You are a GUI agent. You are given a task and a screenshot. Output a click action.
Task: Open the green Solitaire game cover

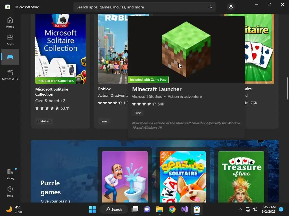[260, 49]
